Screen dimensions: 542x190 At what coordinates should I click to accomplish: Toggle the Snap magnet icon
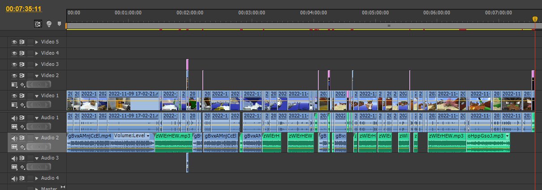39,24
